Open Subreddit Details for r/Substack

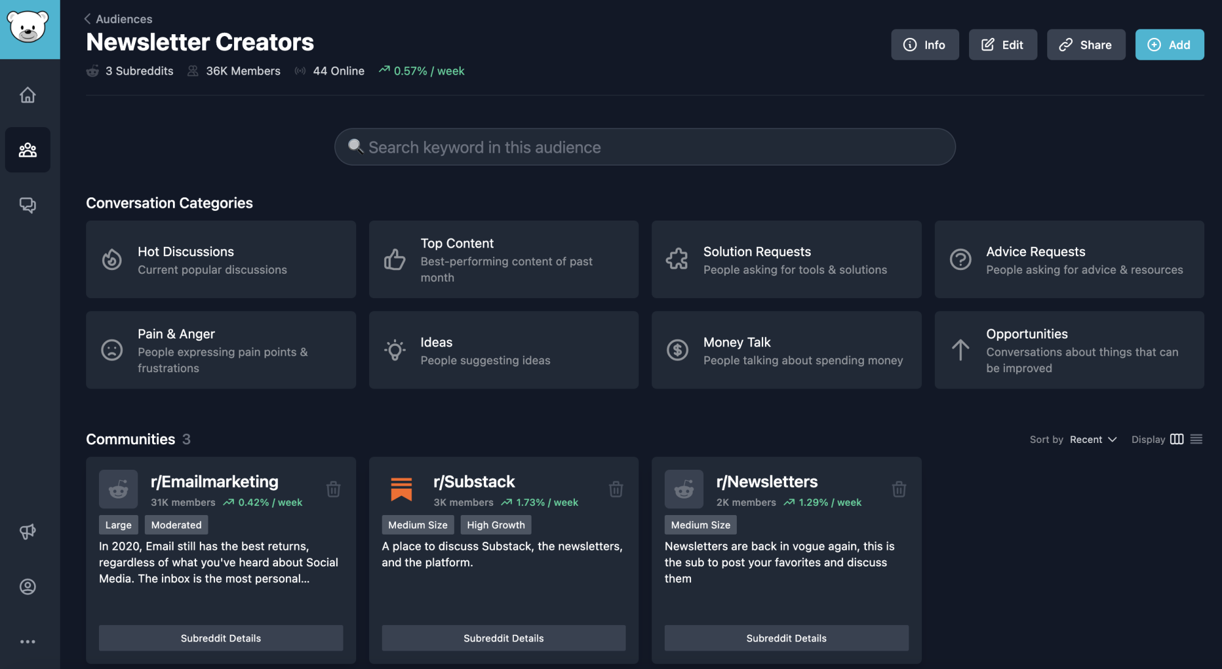point(503,638)
